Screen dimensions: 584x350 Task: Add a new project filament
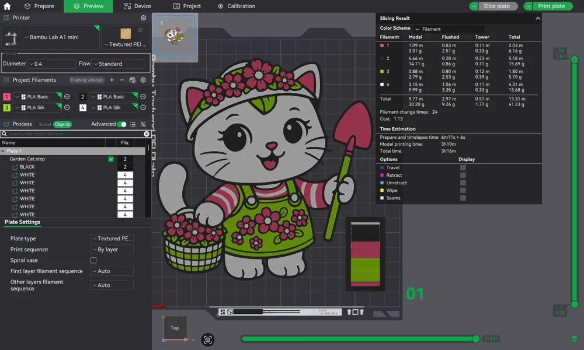[x=112, y=80]
